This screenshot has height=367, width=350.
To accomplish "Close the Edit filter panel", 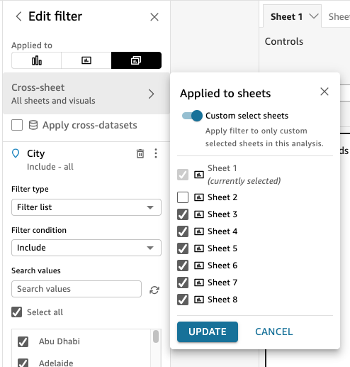I will click(154, 17).
